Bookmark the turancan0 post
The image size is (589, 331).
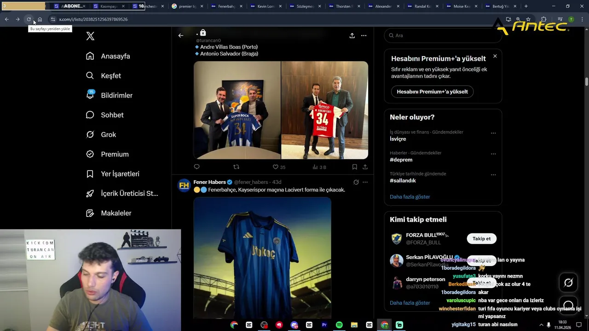point(354,167)
